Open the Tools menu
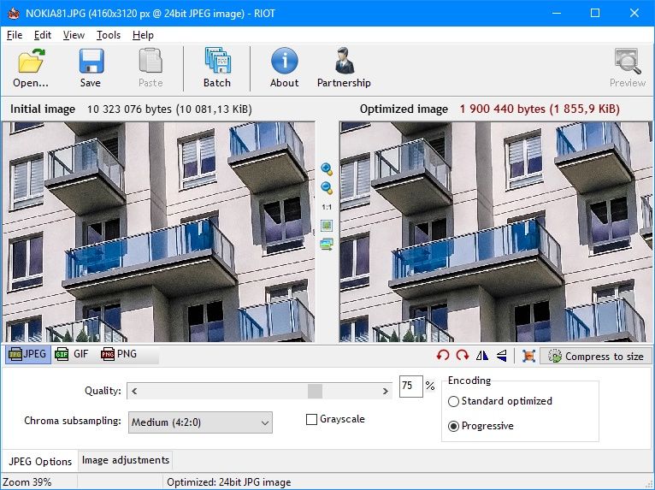655x490 pixels. [109, 35]
